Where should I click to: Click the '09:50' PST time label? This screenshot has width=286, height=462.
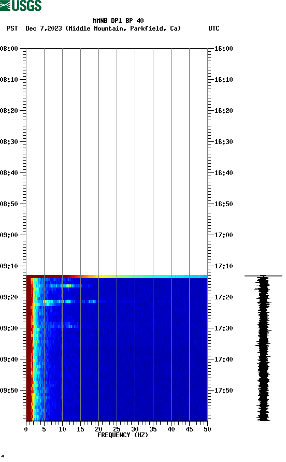[x=9, y=391]
